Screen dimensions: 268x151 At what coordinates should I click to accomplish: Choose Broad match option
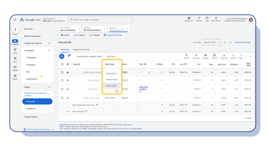point(111,74)
